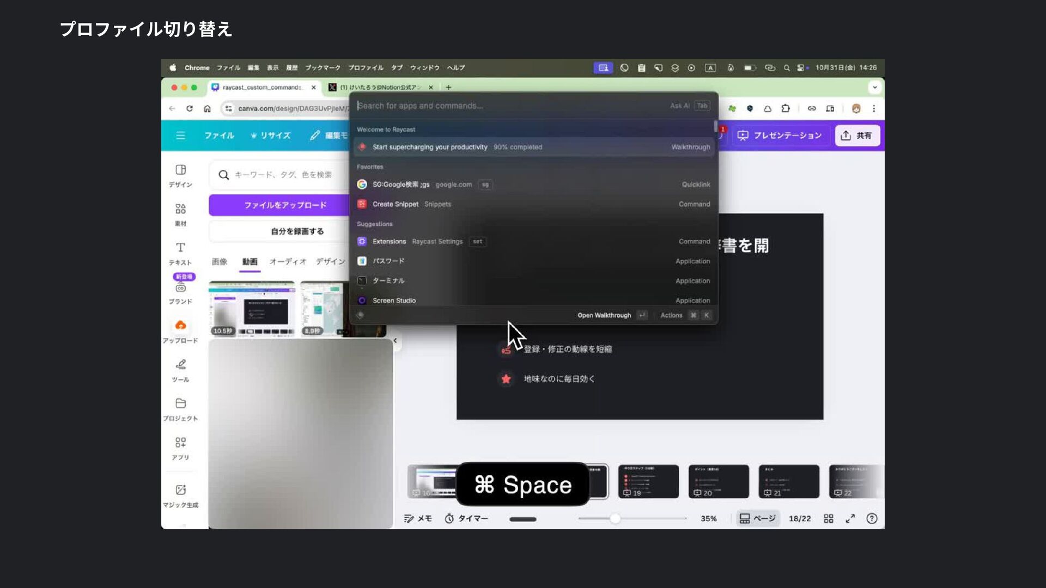
Task: Open the ウィンドウ menu
Action: tap(424, 68)
